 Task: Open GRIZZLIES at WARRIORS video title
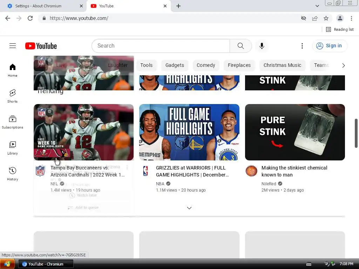[192, 171]
